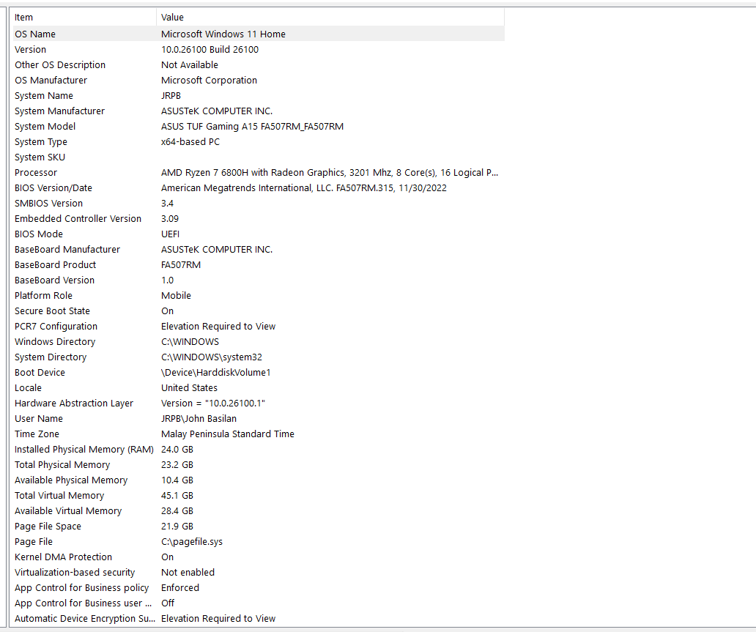Select BaseBoard Product row
Viewport: 756px width, 632px height.
pos(257,265)
